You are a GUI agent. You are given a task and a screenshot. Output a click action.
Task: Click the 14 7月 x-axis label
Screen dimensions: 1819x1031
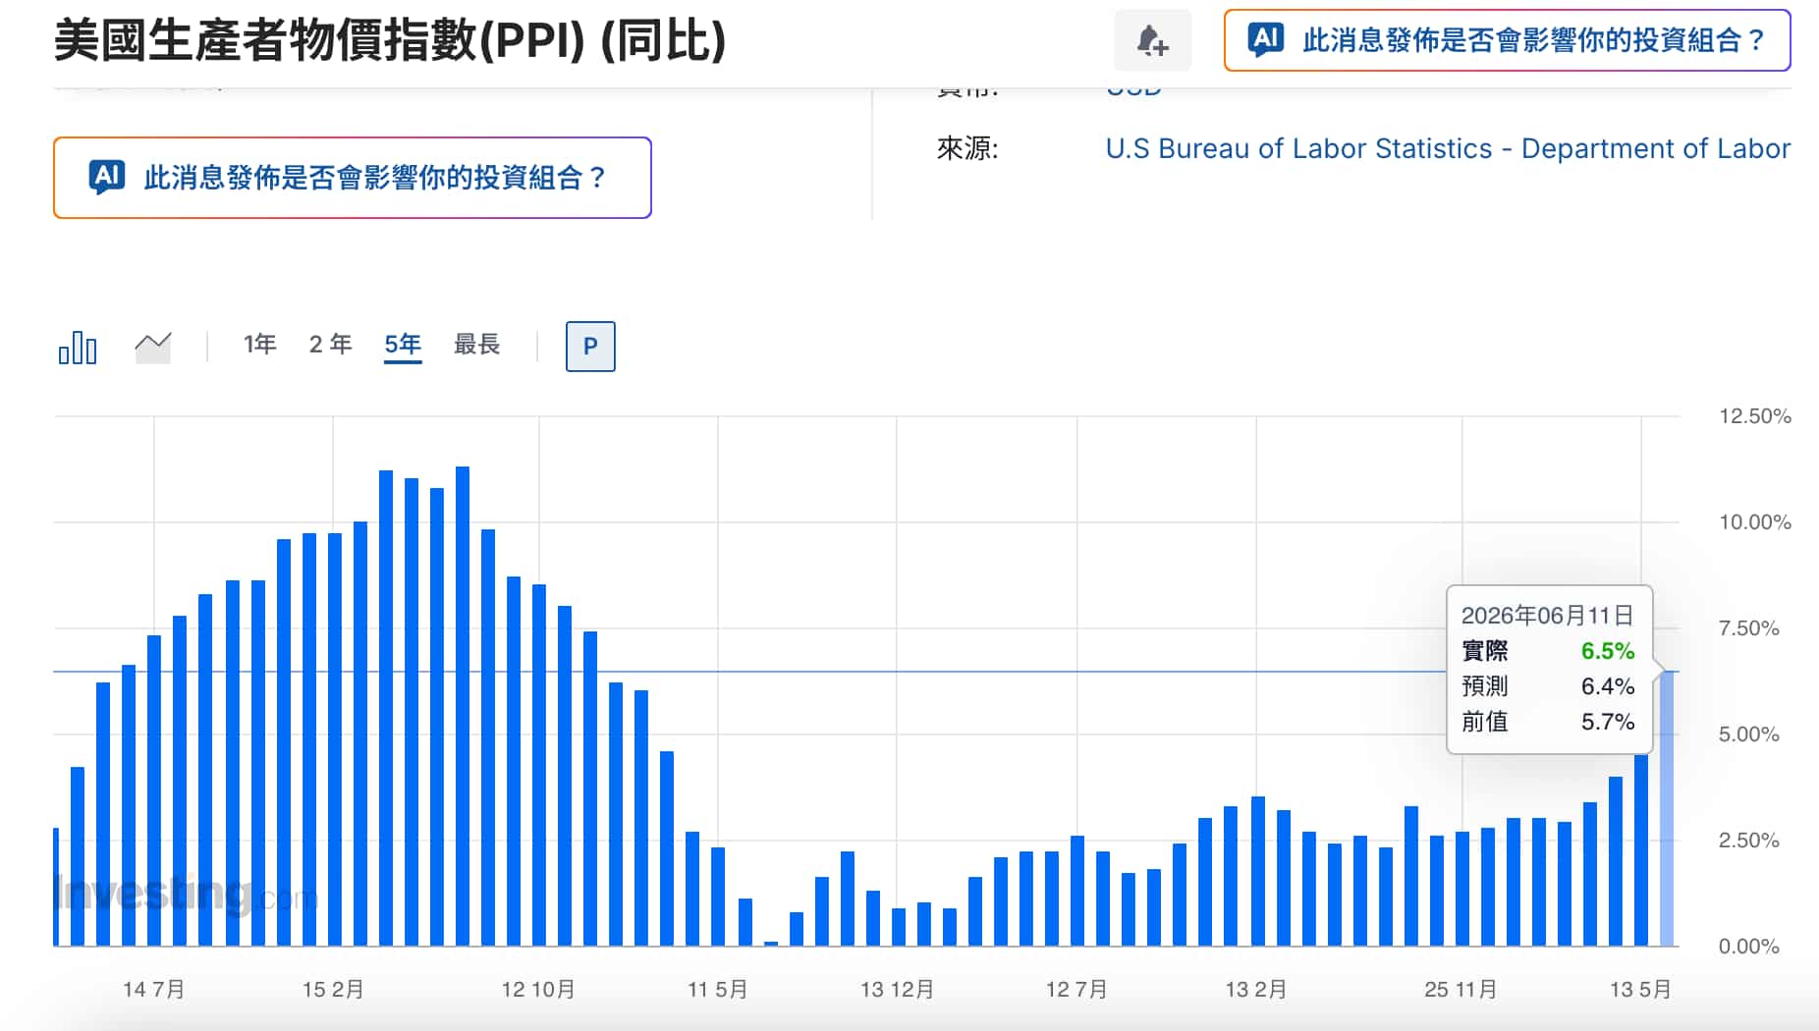pyautogui.click(x=153, y=989)
